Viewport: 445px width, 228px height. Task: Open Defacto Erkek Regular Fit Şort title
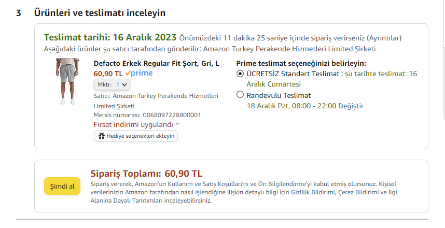[156, 63]
